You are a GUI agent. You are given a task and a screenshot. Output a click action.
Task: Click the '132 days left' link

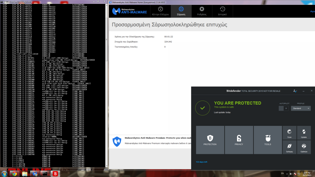(x=202, y=162)
